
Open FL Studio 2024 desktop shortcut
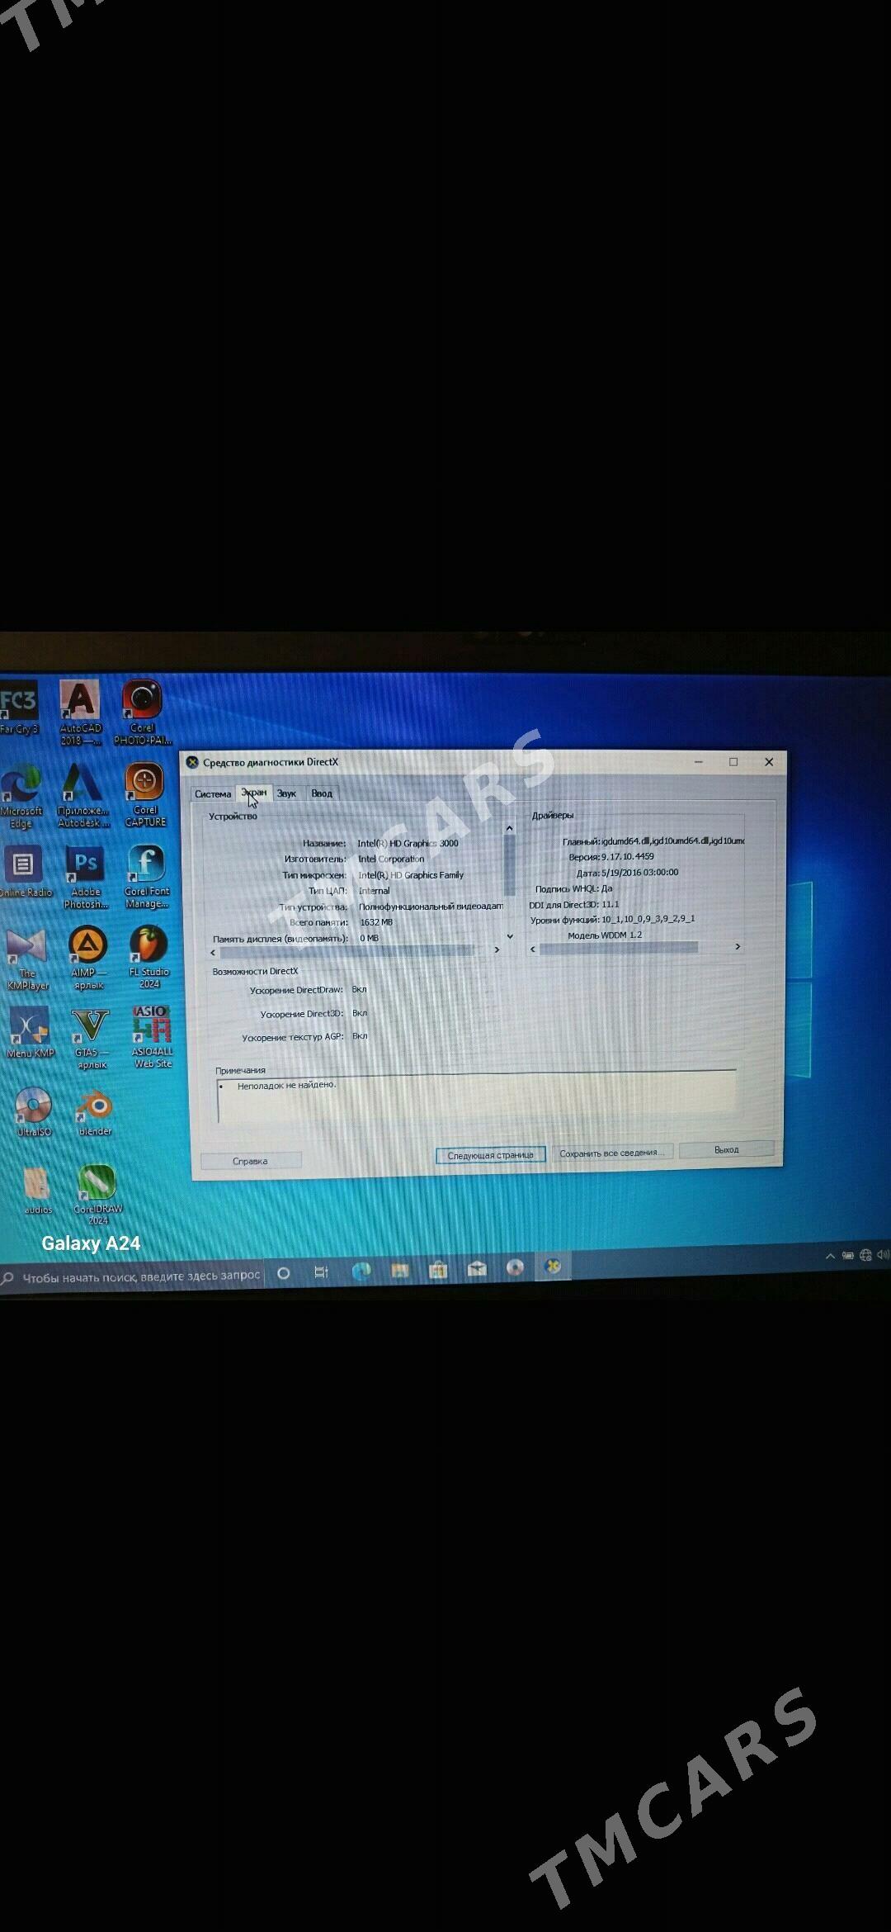coord(149,958)
